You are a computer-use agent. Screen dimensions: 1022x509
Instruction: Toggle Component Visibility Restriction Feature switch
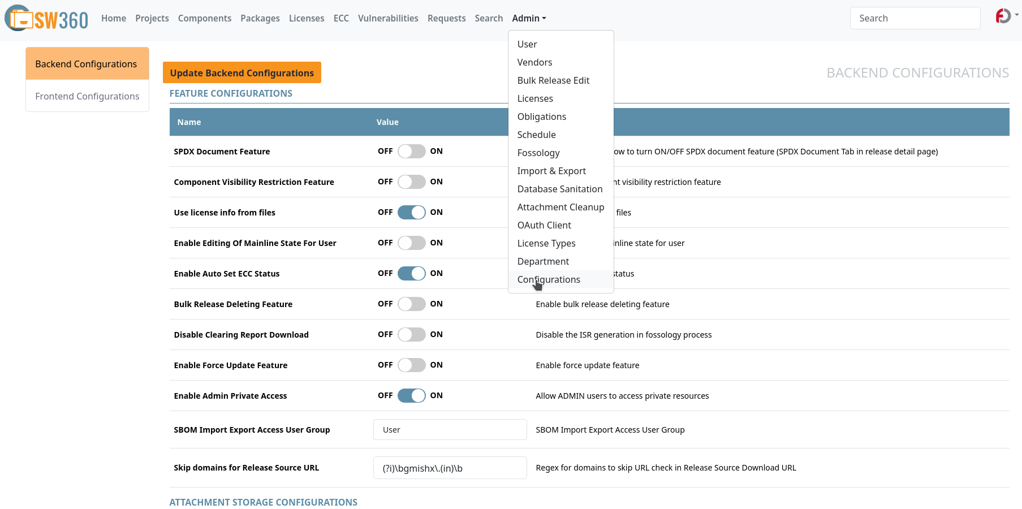(x=411, y=182)
